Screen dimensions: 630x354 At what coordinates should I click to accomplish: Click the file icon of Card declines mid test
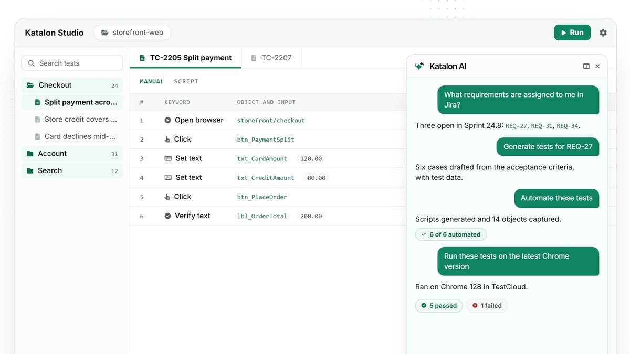tap(37, 136)
